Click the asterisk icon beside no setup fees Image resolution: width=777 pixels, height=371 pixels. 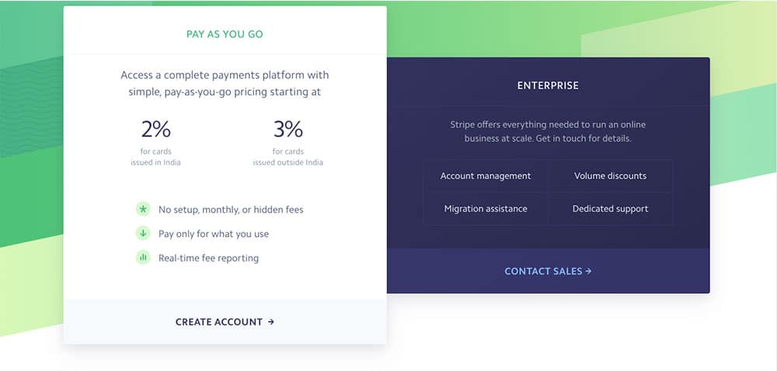coord(143,210)
